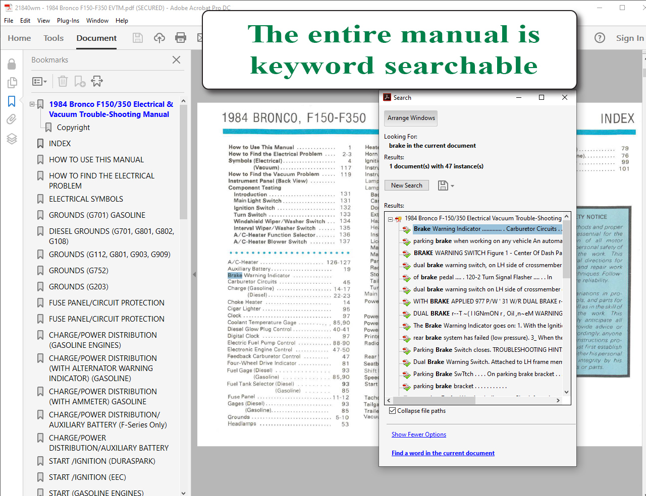The image size is (646, 496).
Task: Open the page thumbnails panel icon
Action: 12,82
